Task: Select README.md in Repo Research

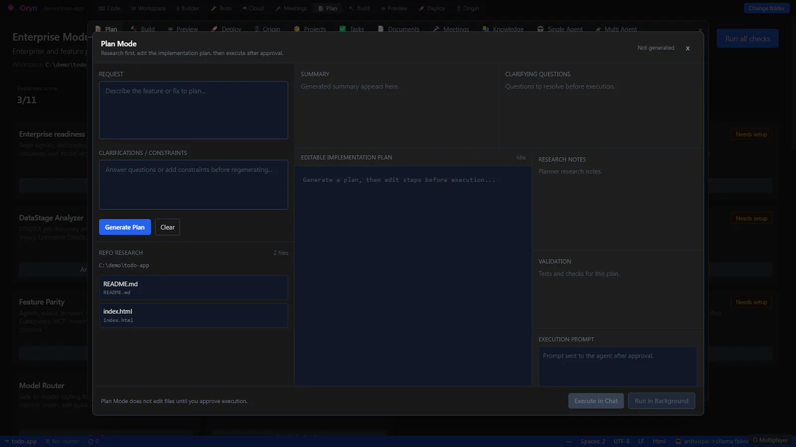Action: click(x=194, y=287)
